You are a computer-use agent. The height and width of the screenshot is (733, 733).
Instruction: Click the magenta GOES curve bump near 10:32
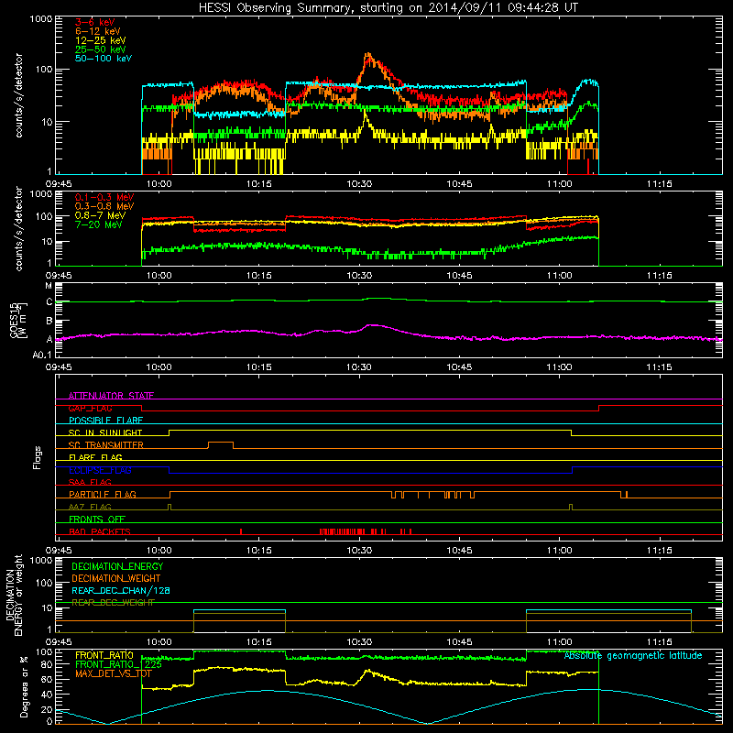tap(373, 325)
